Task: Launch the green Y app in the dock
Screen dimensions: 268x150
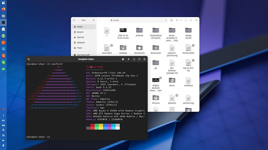Action: pyautogui.click(x=3, y=36)
